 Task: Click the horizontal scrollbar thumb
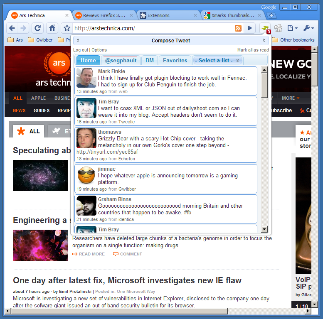pyautogui.click(x=119, y=311)
